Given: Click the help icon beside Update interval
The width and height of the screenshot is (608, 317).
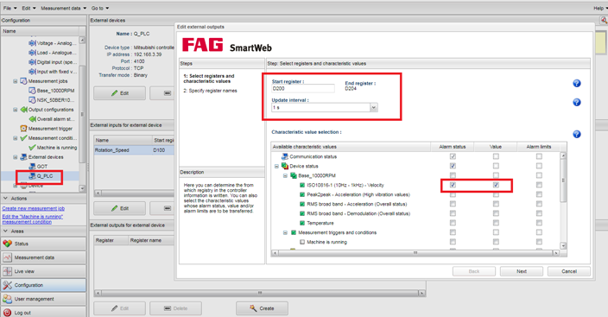Looking at the screenshot, I should coord(577,102).
